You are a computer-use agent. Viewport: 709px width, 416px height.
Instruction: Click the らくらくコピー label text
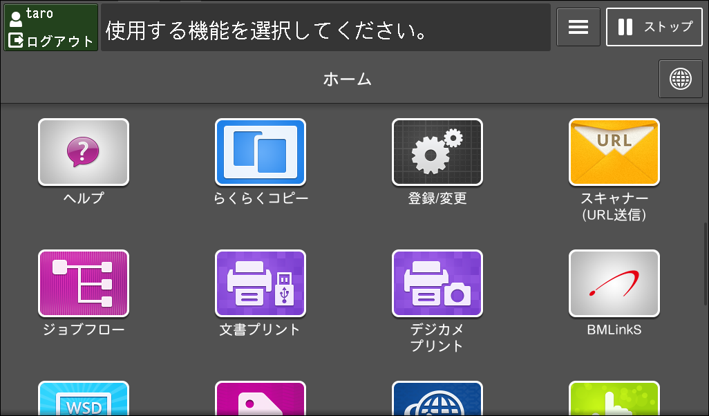[x=261, y=198]
